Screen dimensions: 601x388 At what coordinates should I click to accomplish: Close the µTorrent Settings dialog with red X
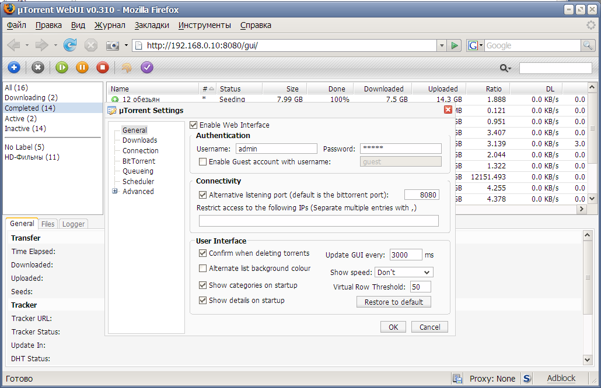click(x=448, y=110)
